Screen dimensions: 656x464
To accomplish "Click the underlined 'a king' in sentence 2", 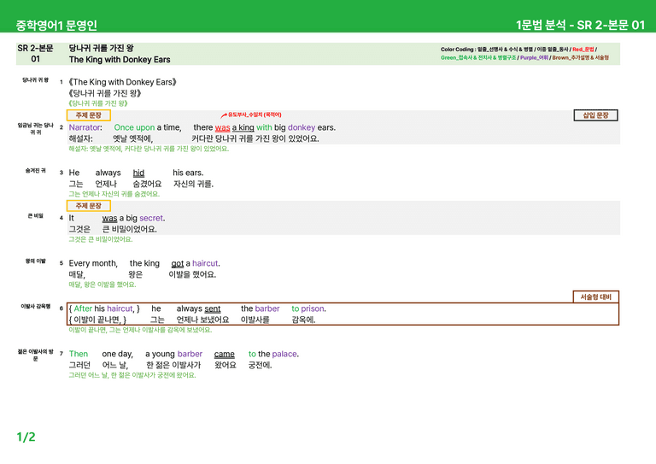I will tap(243, 127).
